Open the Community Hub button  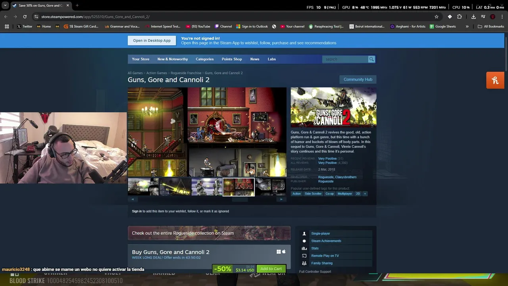(x=358, y=79)
